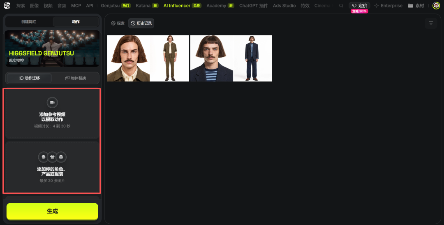This screenshot has width=444, height=225.
Task: Open the 历史记录 history view
Action: (141, 23)
